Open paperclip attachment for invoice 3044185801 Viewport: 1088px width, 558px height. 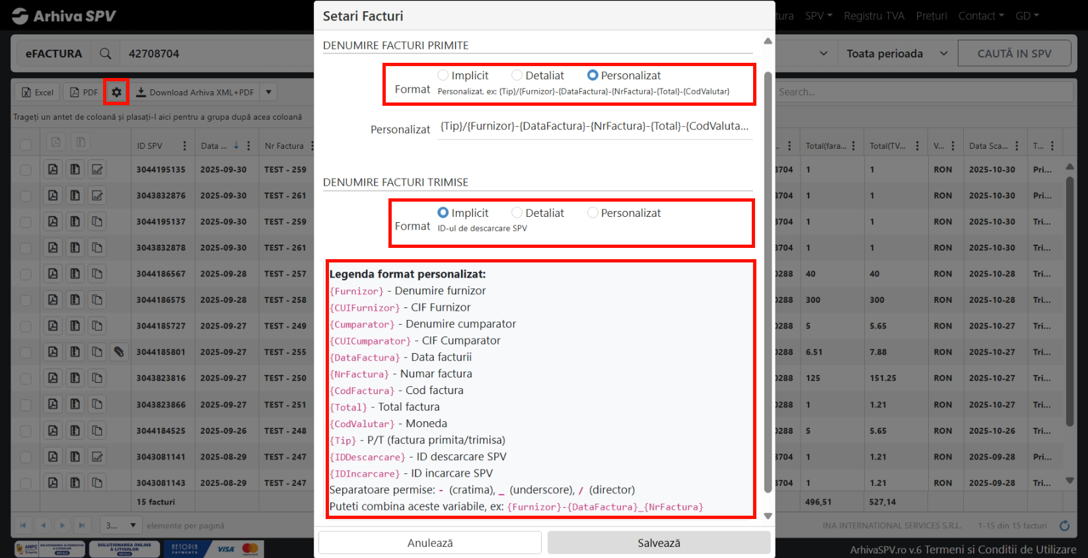point(119,352)
